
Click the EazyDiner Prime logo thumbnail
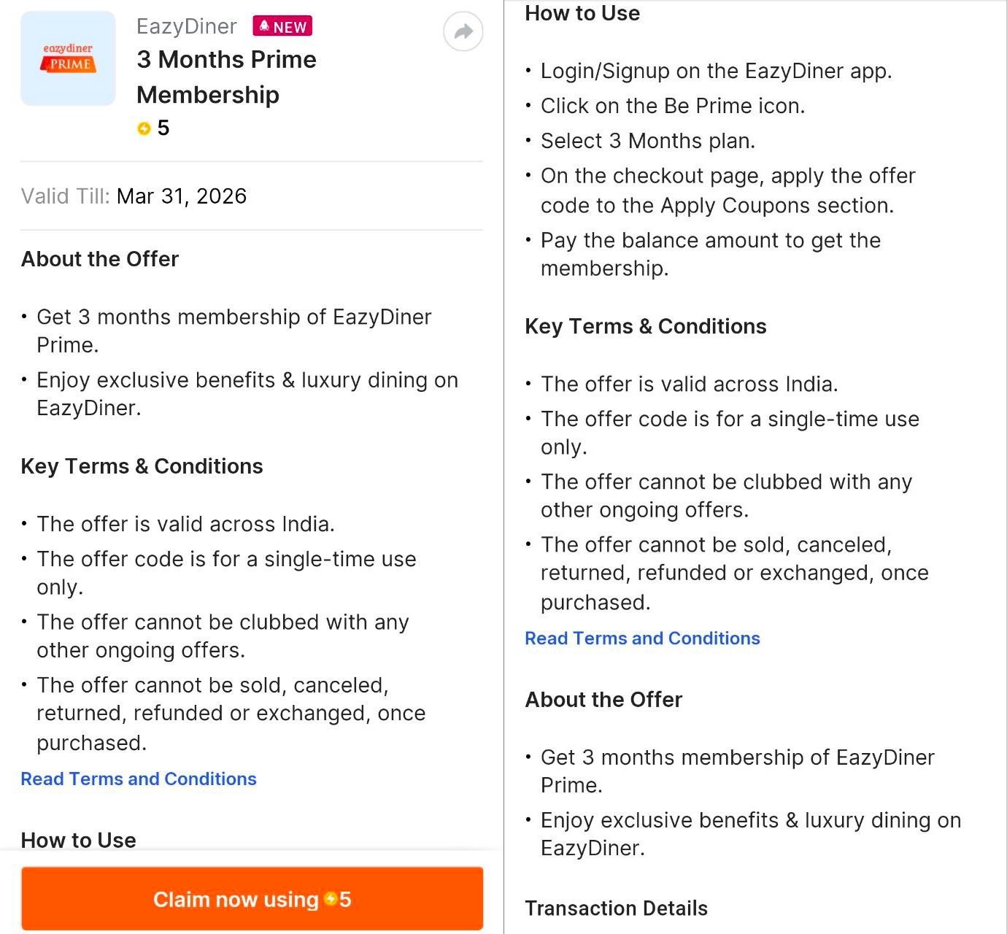pos(68,58)
